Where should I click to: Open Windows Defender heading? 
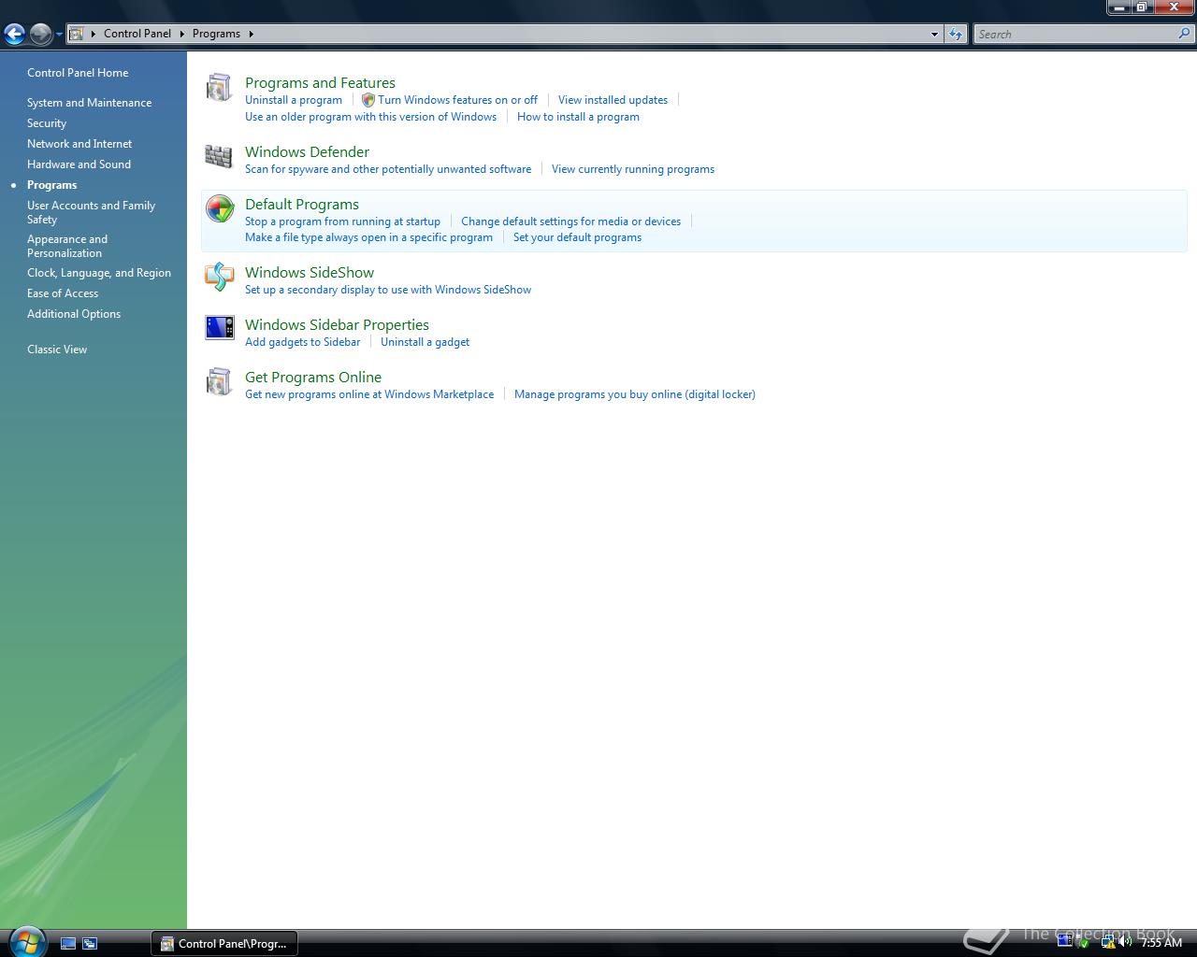pyautogui.click(x=307, y=152)
